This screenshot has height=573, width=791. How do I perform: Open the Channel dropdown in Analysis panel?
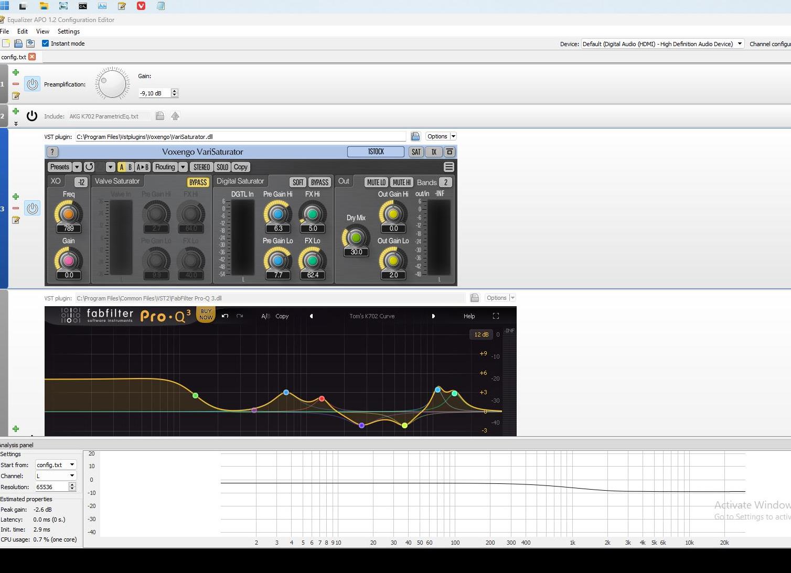click(56, 475)
